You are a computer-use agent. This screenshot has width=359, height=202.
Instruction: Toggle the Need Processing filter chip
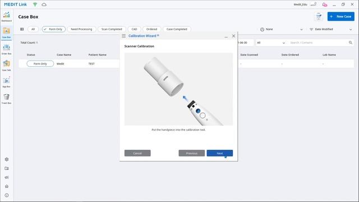81,29
